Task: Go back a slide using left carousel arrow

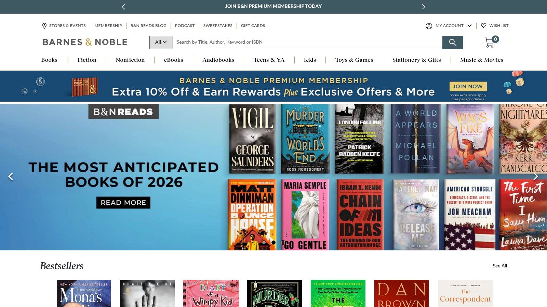Action: 11,176
